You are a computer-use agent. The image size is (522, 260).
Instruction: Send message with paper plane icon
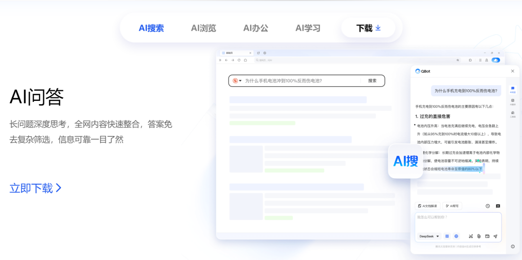point(495,236)
